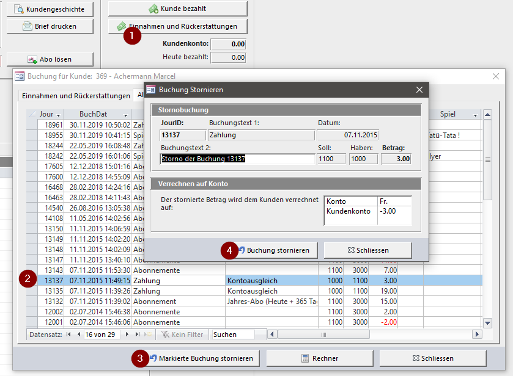Jump to last record in navigation bar
This screenshot has height=376, width=513.
(x=138, y=334)
